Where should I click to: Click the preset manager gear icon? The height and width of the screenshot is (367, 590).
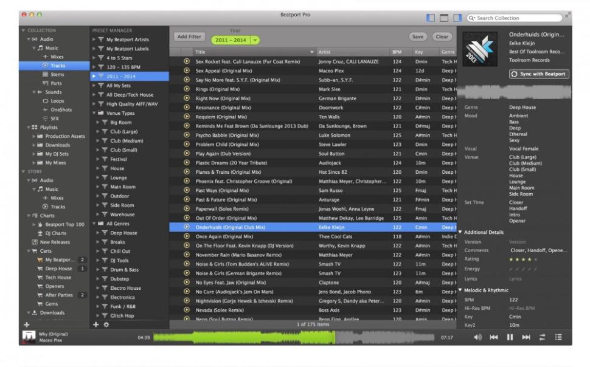point(106,325)
